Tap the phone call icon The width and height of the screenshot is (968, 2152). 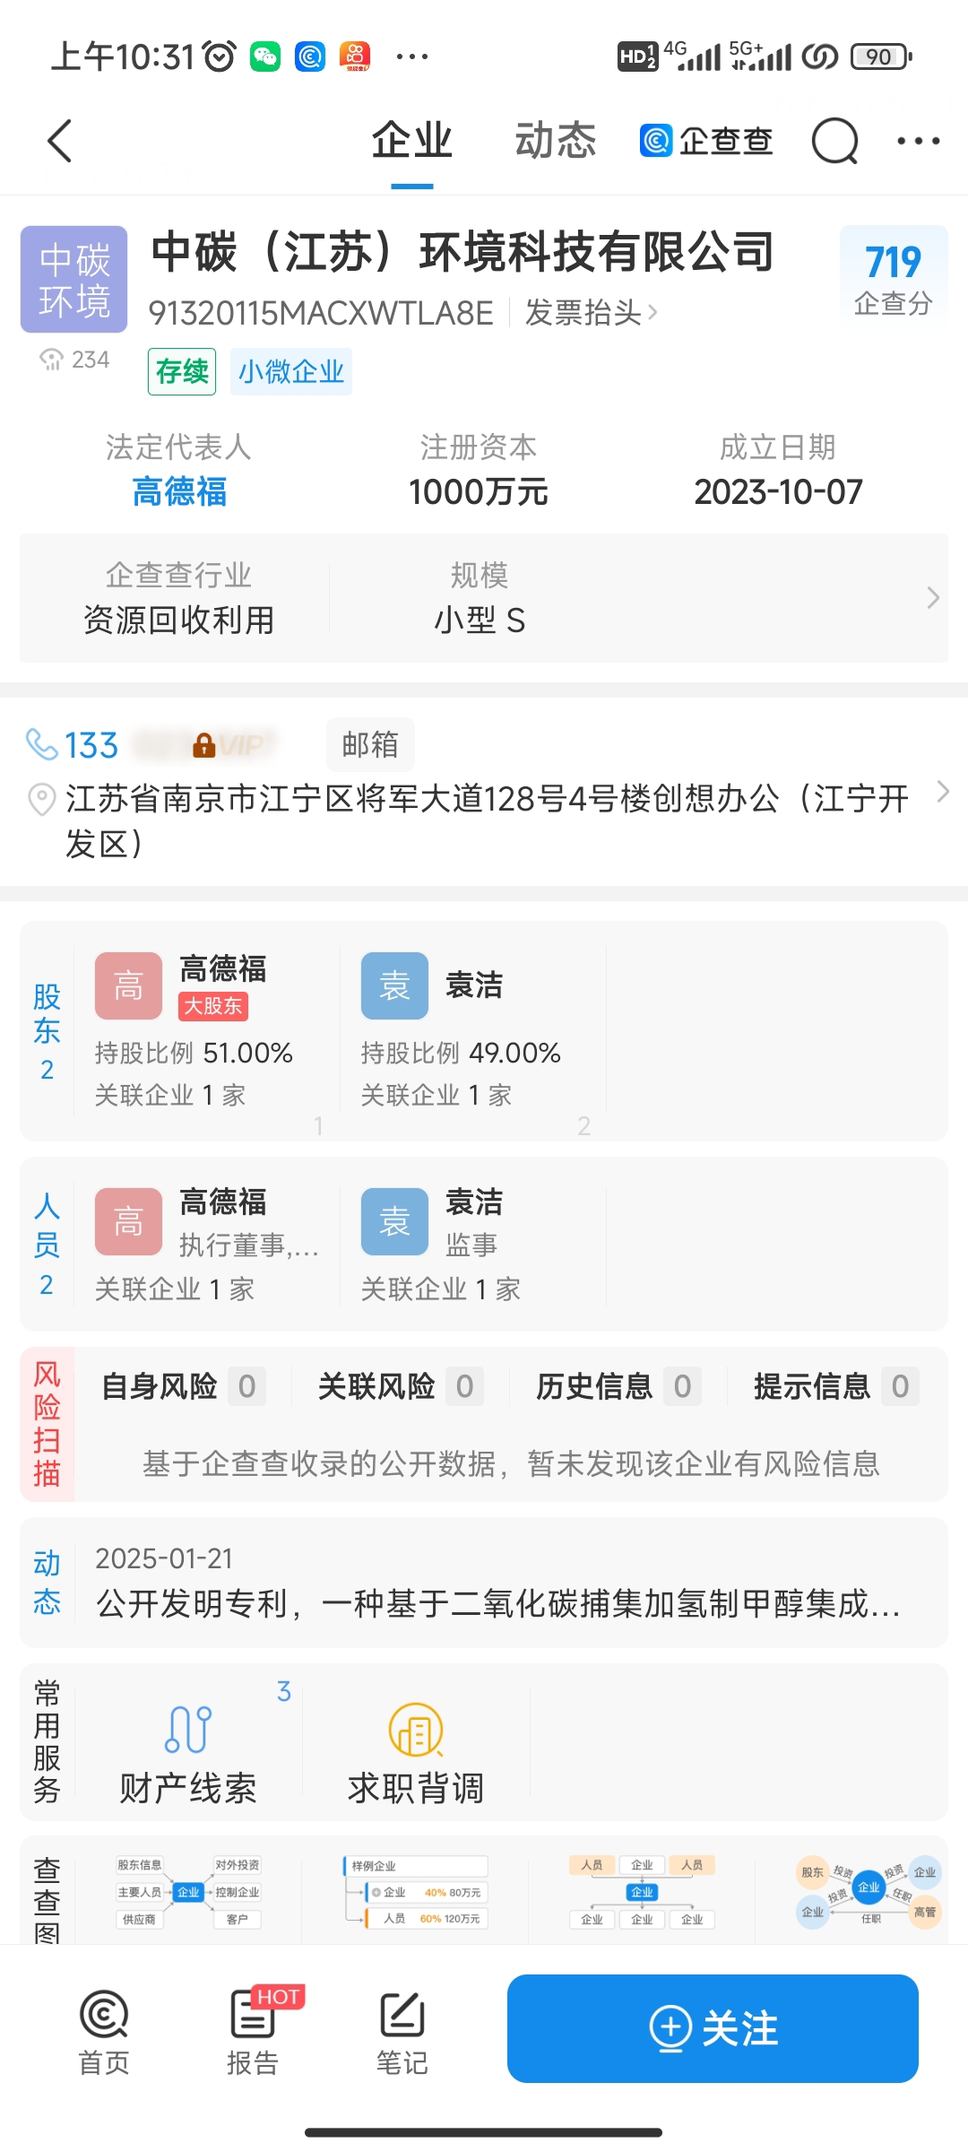(x=41, y=744)
